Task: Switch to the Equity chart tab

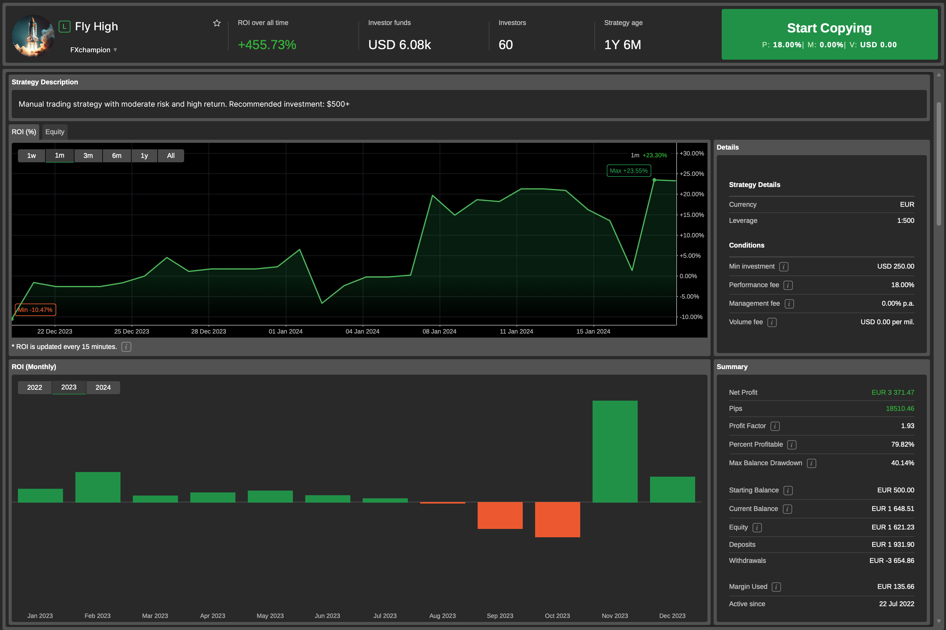Action: click(x=55, y=132)
